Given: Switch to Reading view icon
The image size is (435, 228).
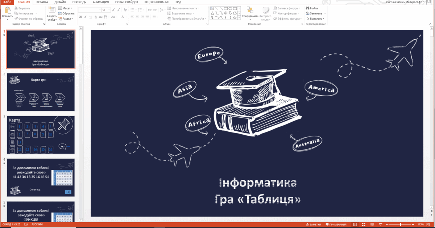Looking at the screenshot, I should click(372, 224).
